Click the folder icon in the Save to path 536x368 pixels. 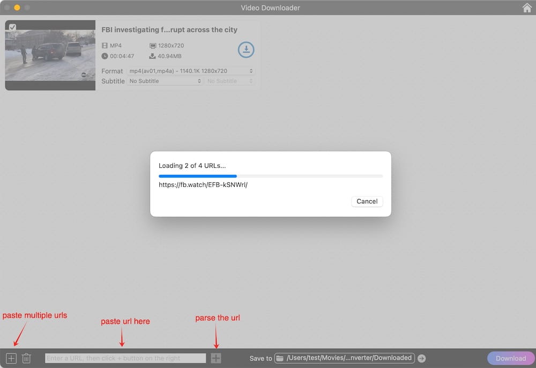280,358
